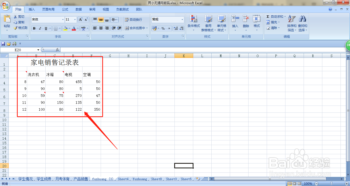Open the 学生成绩 sheet tab

coord(44,179)
